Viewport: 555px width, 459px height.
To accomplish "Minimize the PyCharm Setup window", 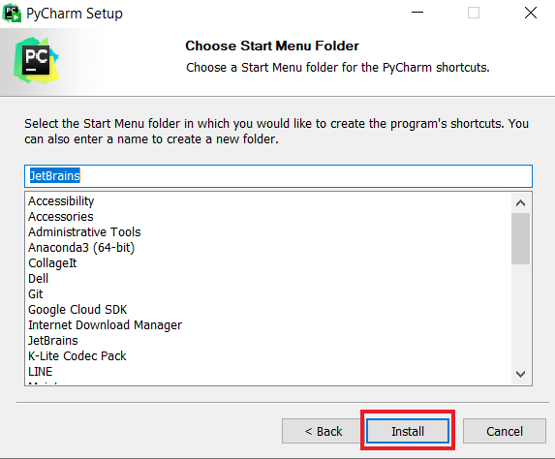I will (417, 14).
